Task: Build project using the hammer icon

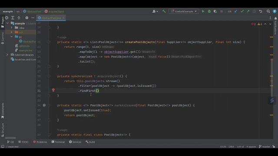Action: 164,11
